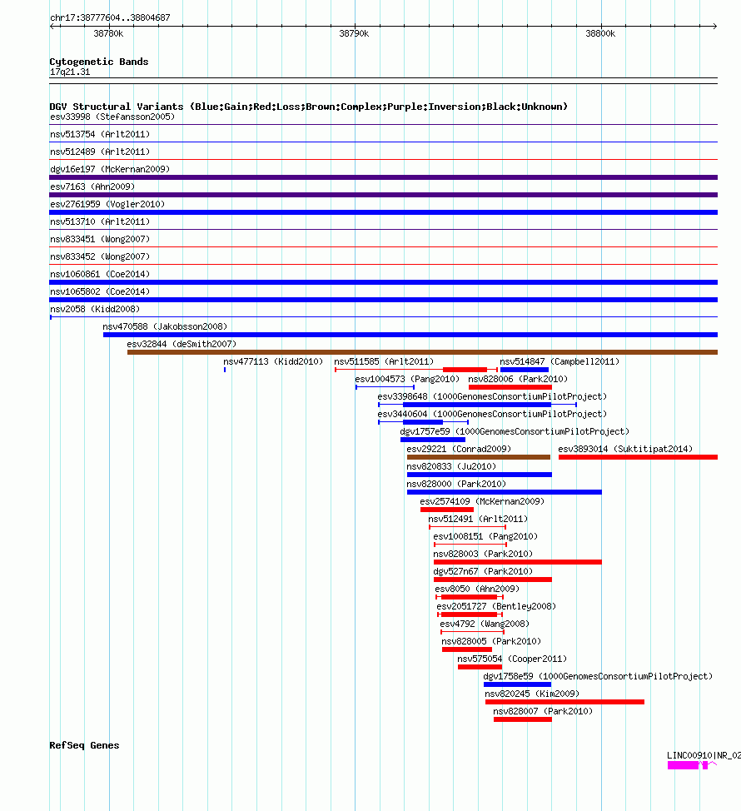
Task: Open the nsv512489 (Arlt2011) variant entry
Action: pos(100,152)
